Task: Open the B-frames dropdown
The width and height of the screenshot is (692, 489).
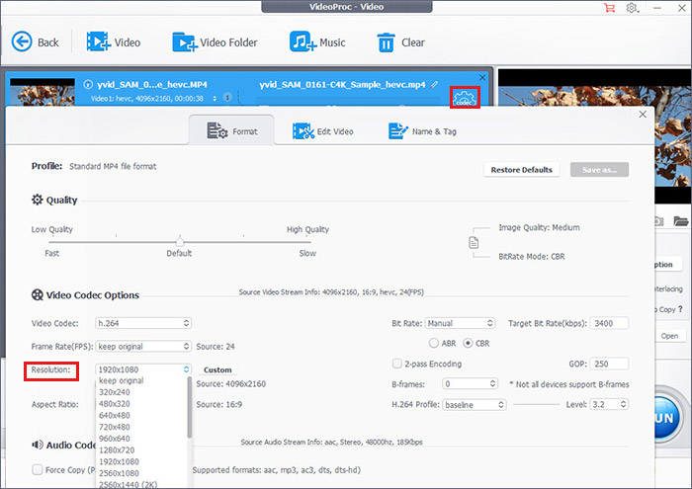Action: pos(470,384)
